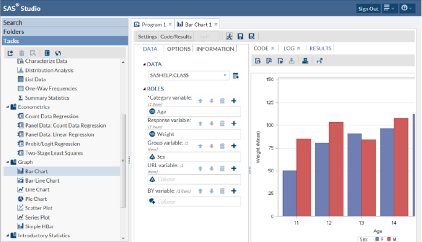422x242 pixels.
Task: Select the DATA tab
Action: point(150,49)
